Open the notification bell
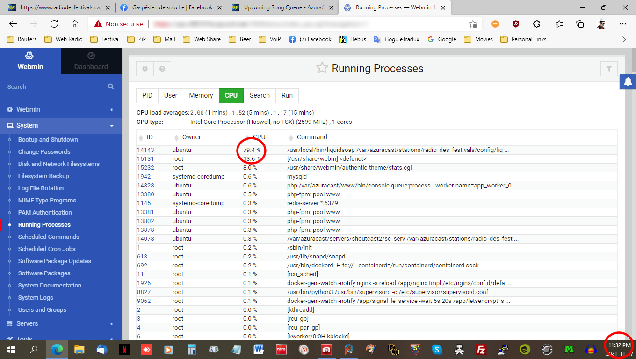This screenshot has height=359, width=636. click(628, 81)
